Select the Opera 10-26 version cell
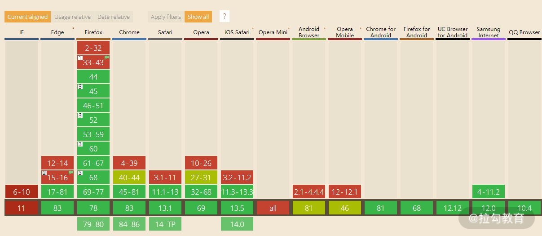The image size is (542, 236). (x=201, y=163)
